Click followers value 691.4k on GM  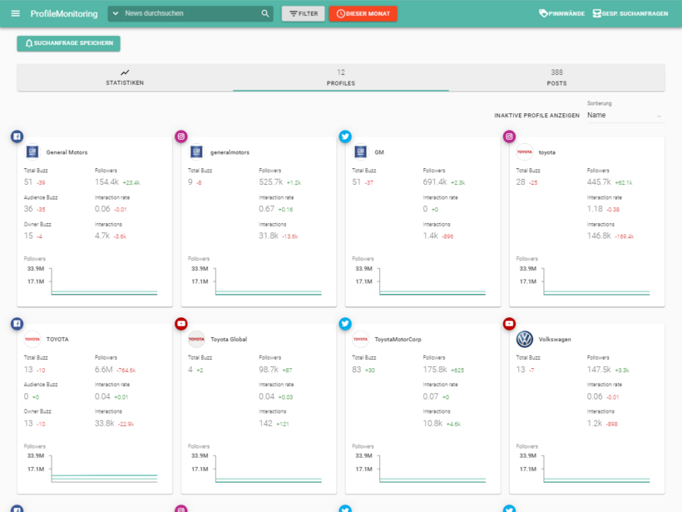435,182
